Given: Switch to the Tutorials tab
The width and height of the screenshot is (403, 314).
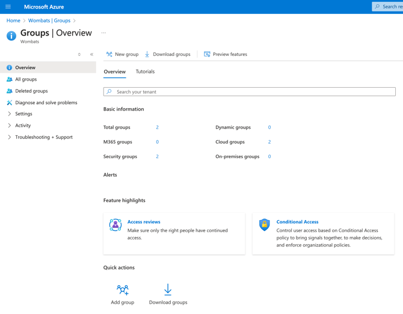Looking at the screenshot, I should [145, 72].
